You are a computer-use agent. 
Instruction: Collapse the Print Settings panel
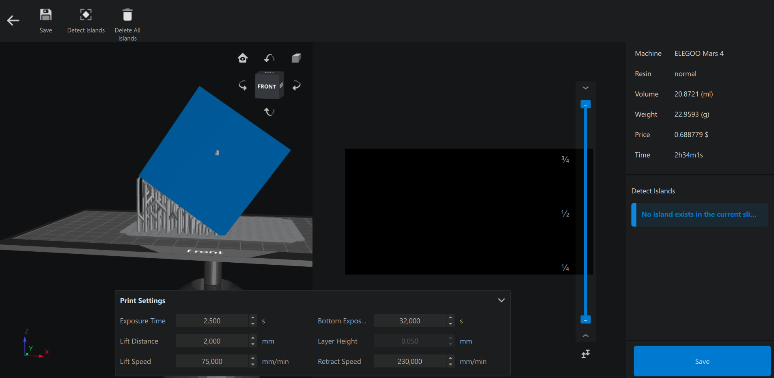(x=501, y=300)
